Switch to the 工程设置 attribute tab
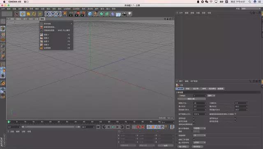 click(180, 89)
